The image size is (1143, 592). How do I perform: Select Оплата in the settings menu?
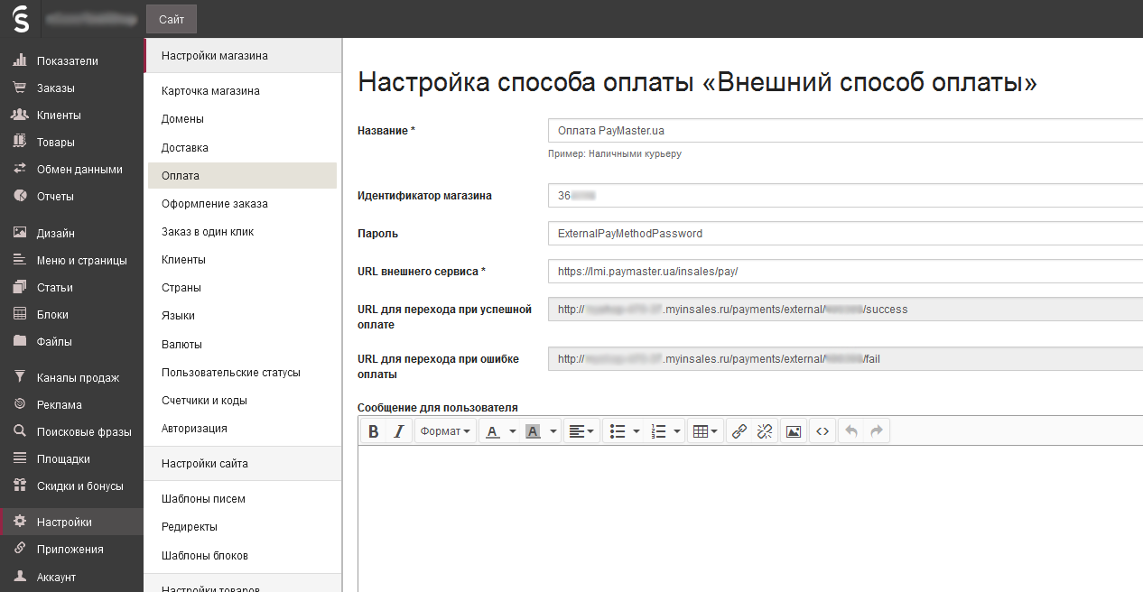point(242,175)
